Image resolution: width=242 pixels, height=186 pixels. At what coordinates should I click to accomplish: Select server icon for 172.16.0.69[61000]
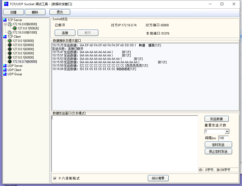[x=10, y=33]
